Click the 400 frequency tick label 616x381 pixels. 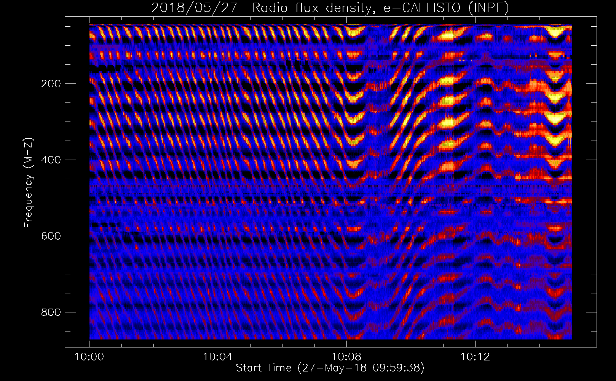51,160
